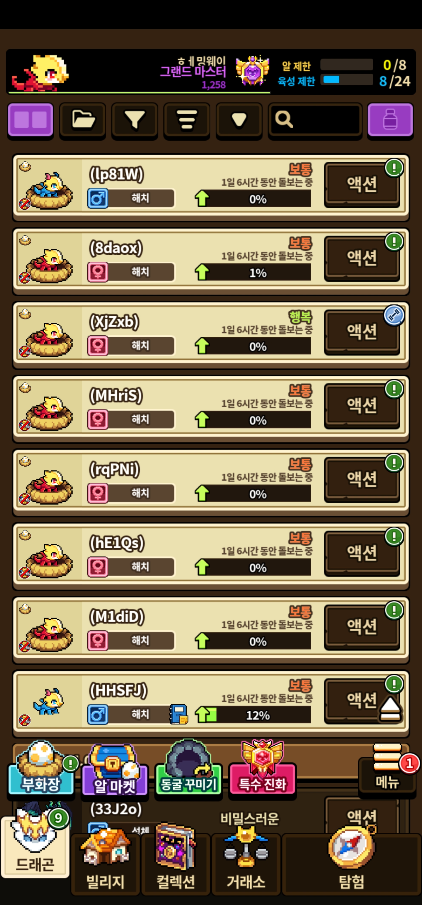The height and width of the screenshot is (905, 422).
Task: Open the 탐험 compass exploration icon
Action: (351, 864)
